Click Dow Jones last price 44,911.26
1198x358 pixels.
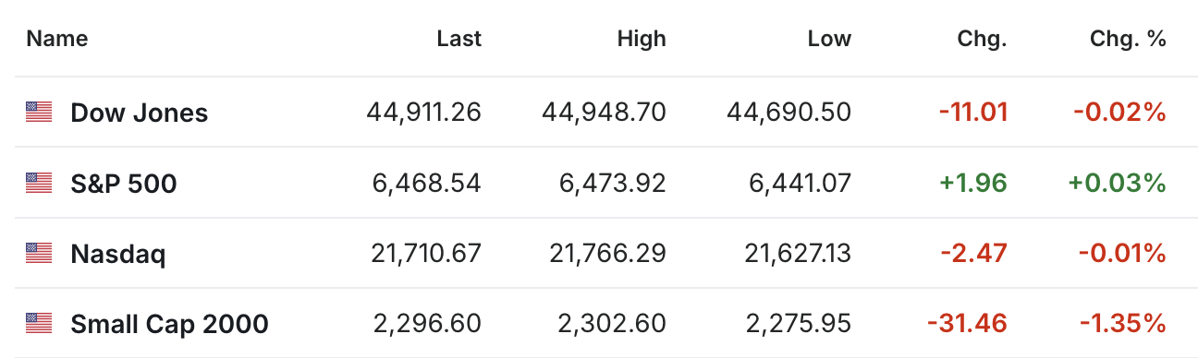(424, 113)
